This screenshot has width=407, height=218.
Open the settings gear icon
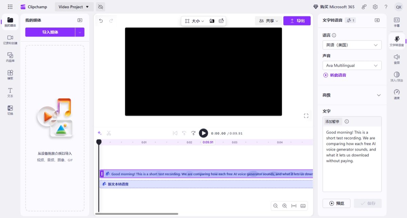(375, 7)
